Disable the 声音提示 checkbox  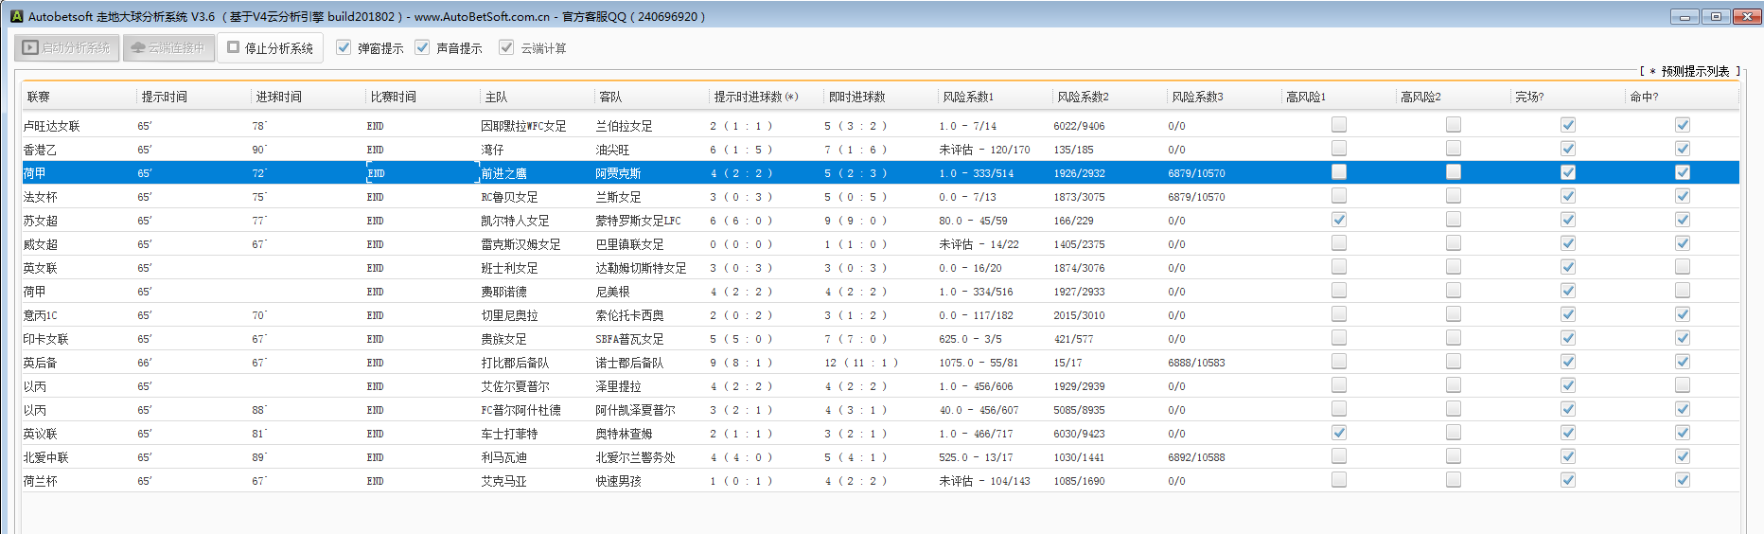(x=422, y=47)
